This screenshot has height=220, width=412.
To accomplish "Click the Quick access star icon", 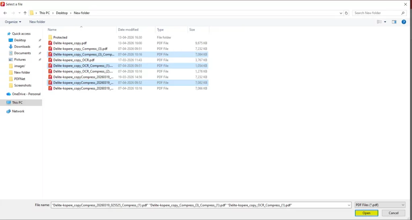I will [9, 34].
